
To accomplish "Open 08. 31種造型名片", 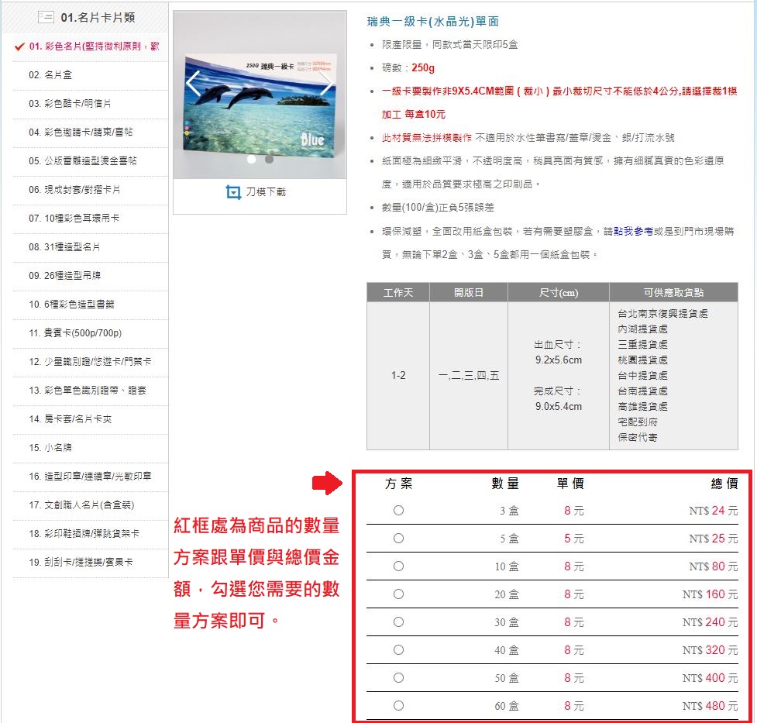I will [x=64, y=246].
